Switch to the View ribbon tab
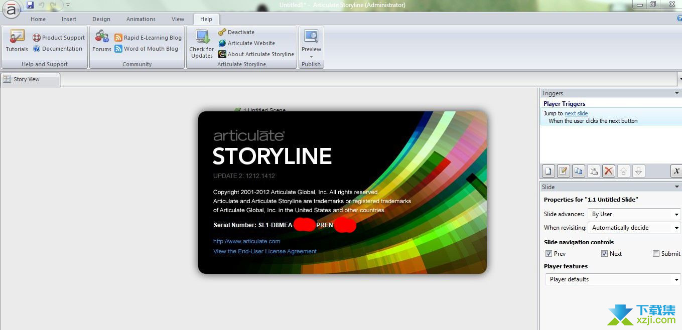 [x=178, y=19]
